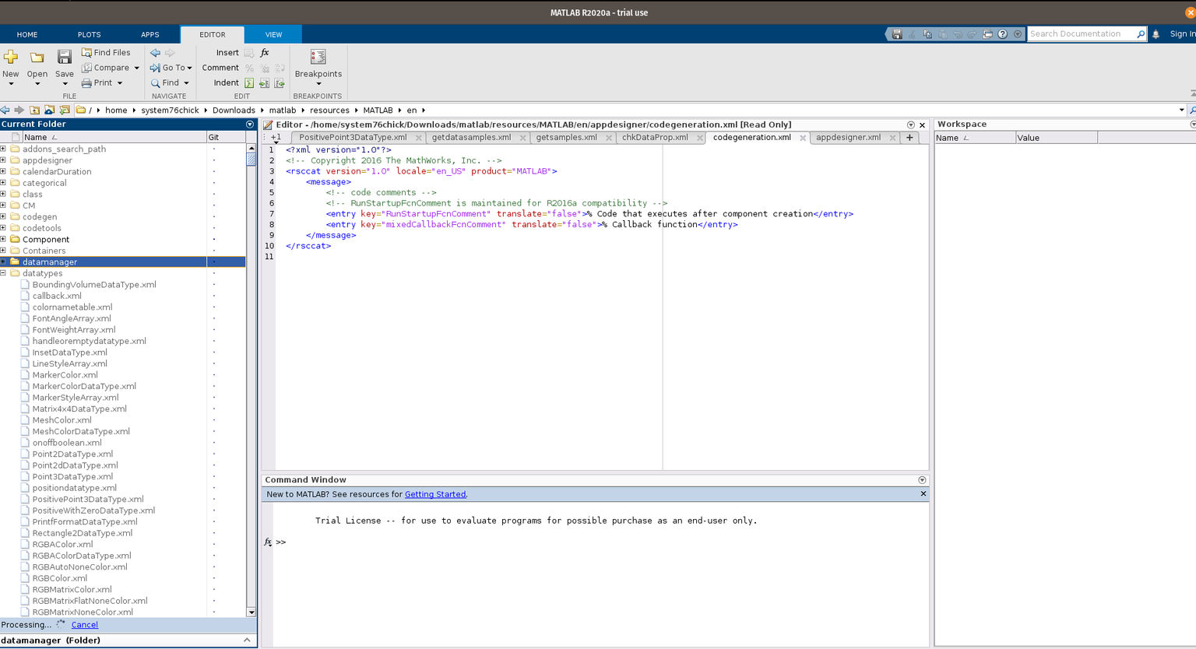
Task: Click the Cut icon in quick access toolbar
Action: click(x=912, y=33)
